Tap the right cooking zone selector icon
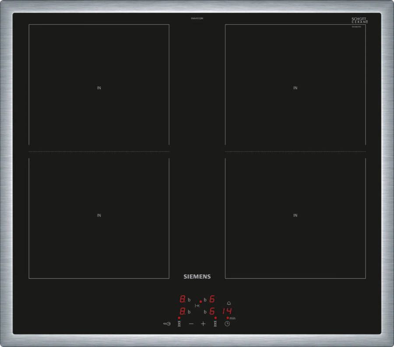This screenshot has height=347, width=394. (215, 324)
